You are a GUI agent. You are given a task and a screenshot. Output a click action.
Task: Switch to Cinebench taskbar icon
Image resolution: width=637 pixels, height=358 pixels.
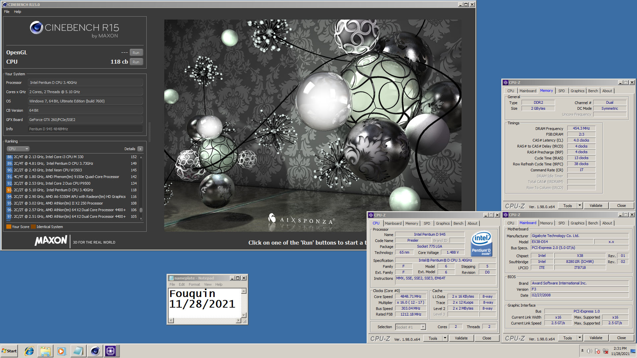(95, 351)
